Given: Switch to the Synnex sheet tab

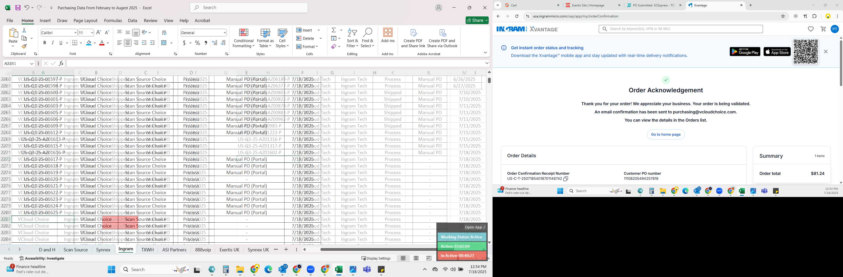Looking at the screenshot, I should [x=103, y=250].
